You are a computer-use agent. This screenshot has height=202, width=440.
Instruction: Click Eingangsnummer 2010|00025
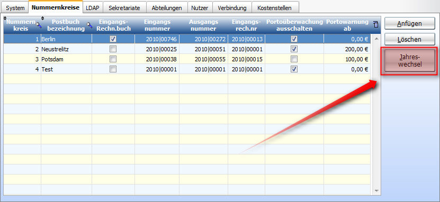pyautogui.click(x=157, y=49)
